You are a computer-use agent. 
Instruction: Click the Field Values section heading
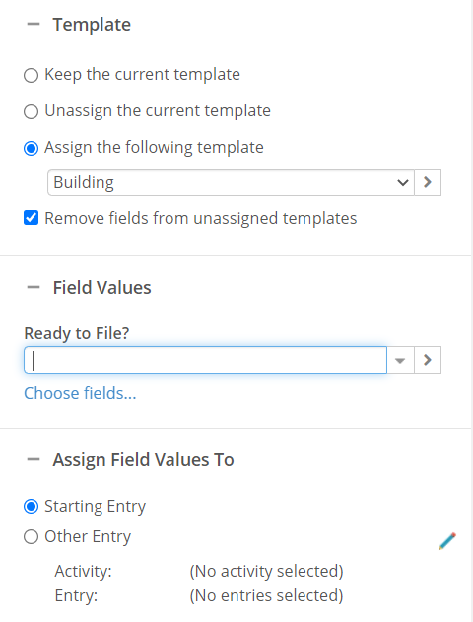click(x=101, y=287)
